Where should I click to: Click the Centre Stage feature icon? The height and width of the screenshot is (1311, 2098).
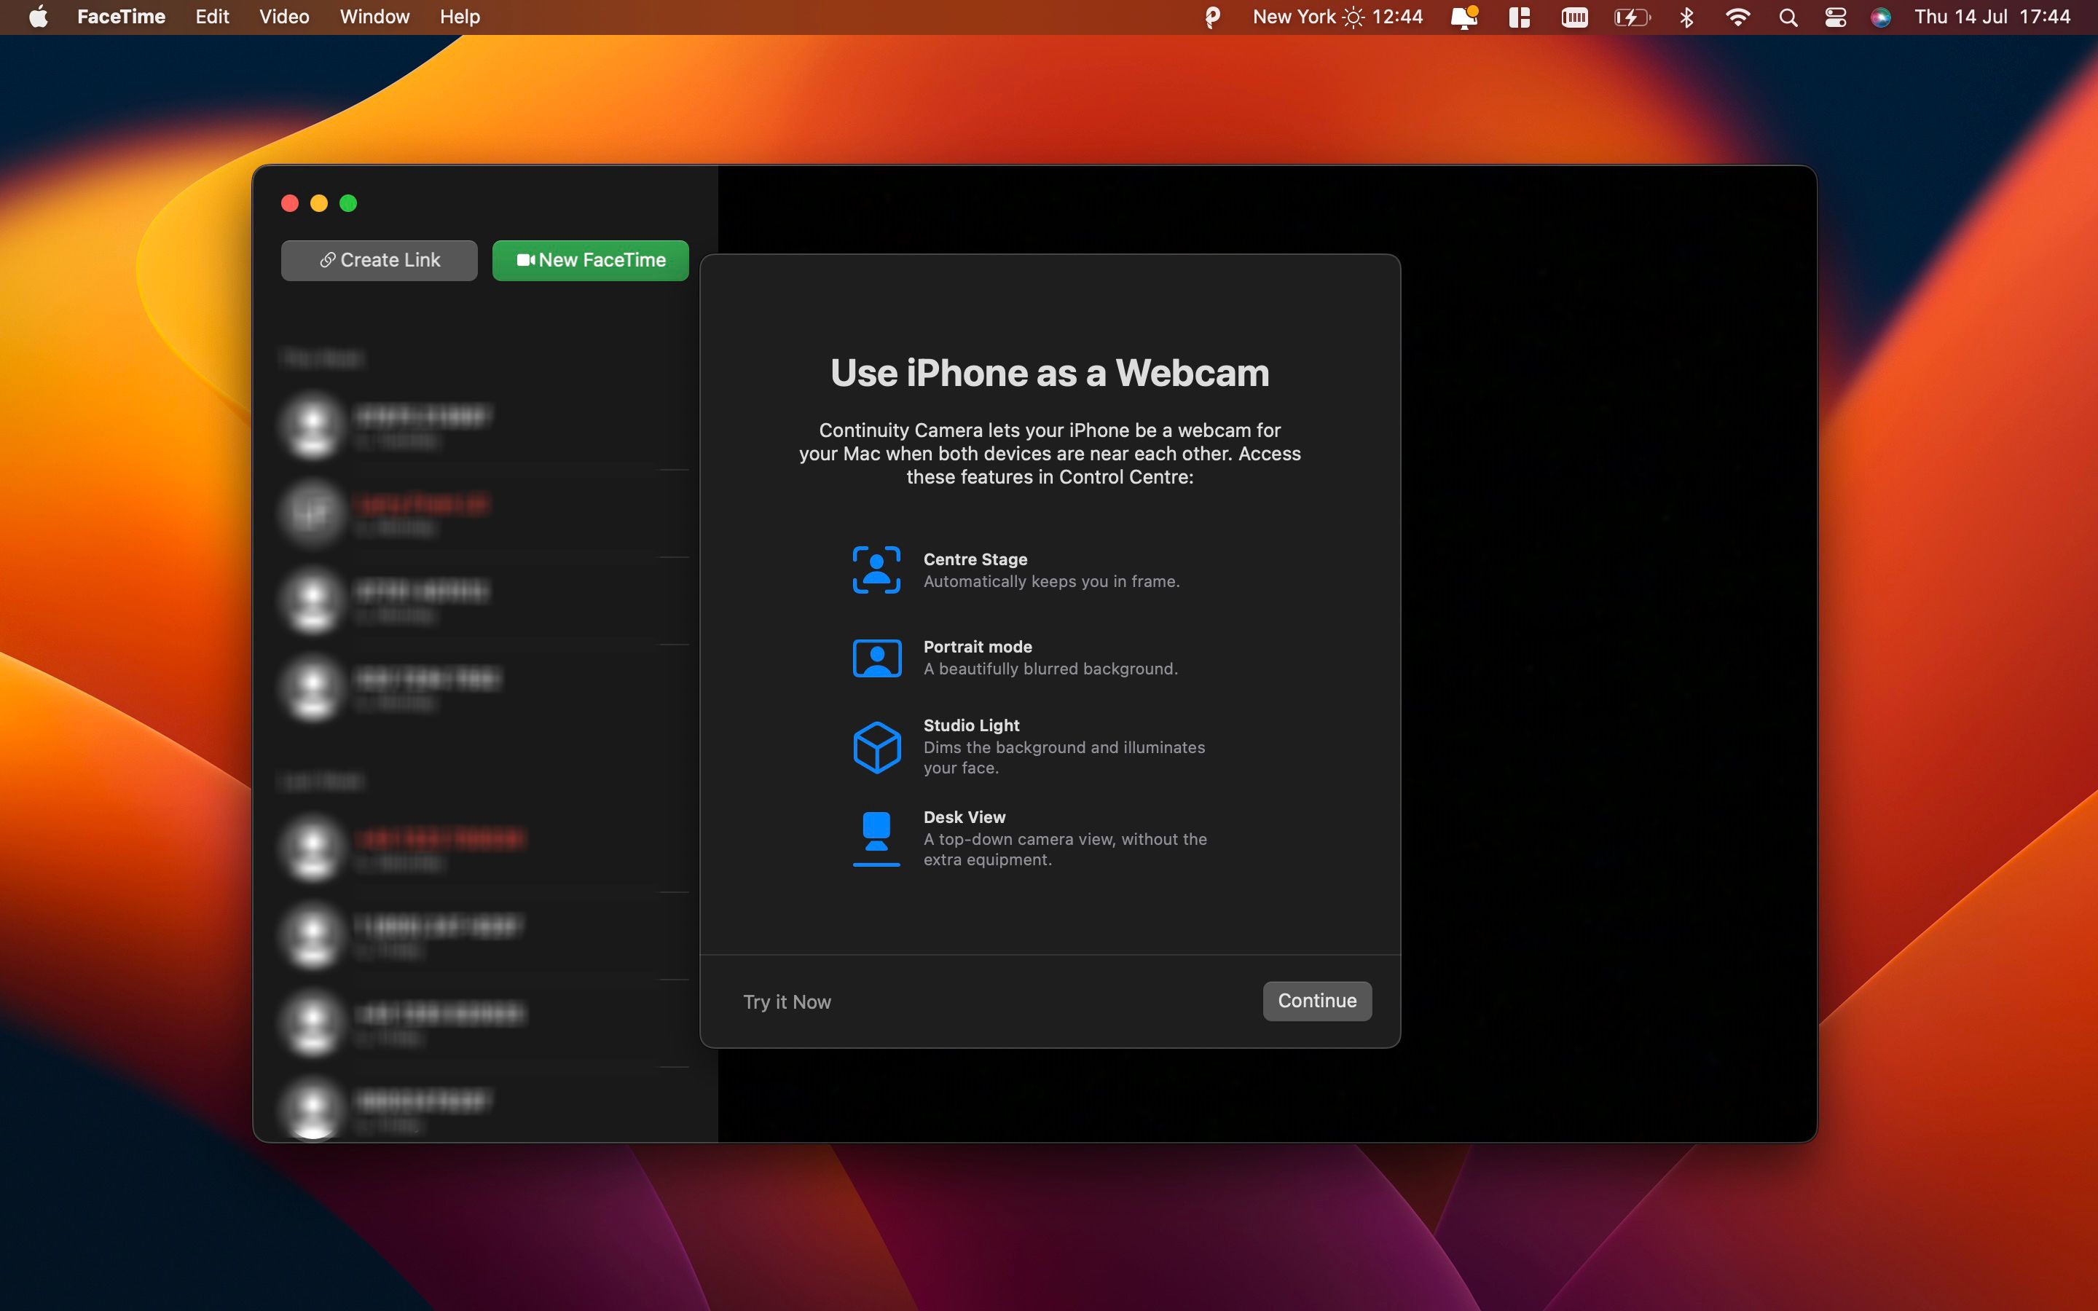tap(876, 570)
